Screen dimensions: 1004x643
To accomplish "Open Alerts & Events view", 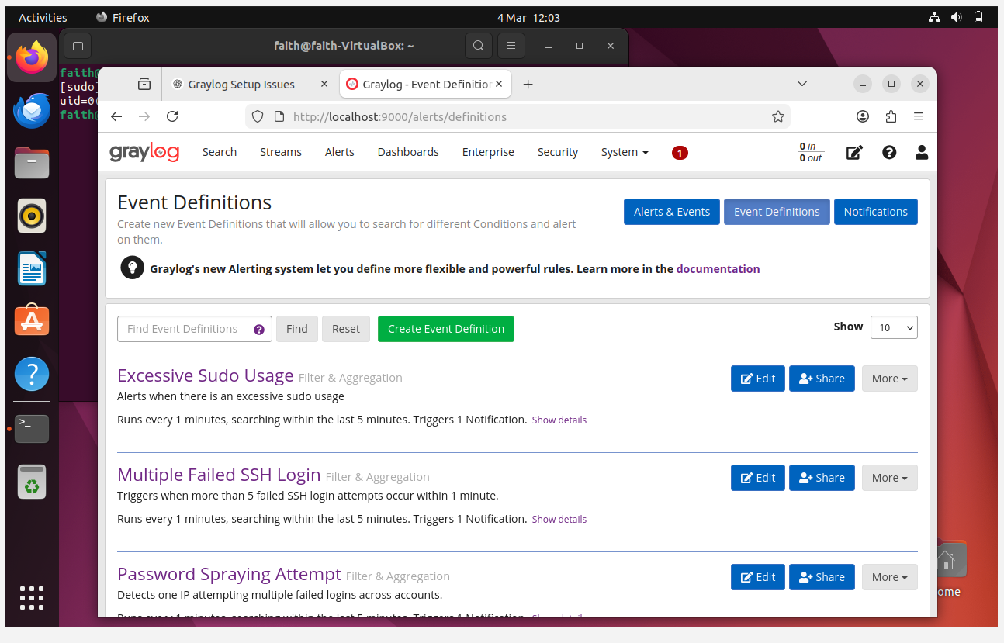I will (672, 212).
